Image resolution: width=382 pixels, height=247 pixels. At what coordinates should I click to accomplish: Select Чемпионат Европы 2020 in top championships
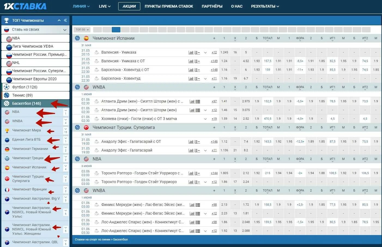[35, 79]
